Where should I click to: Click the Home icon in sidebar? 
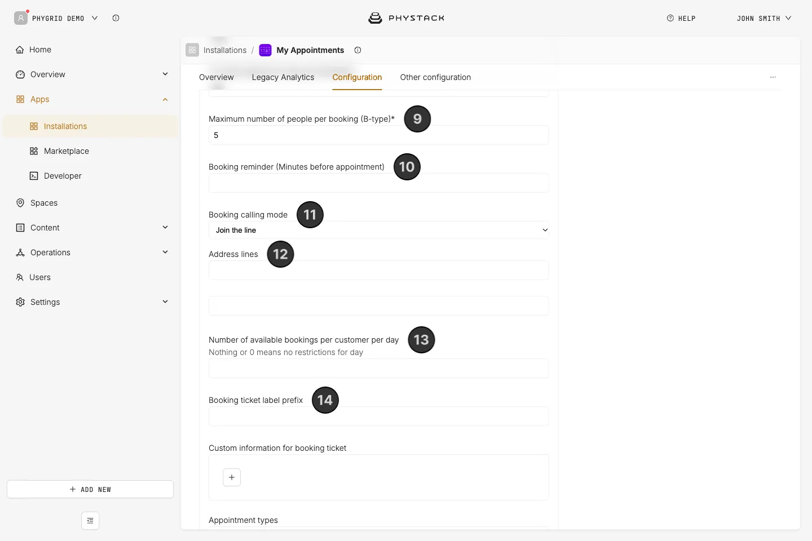pyautogui.click(x=20, y=50)
